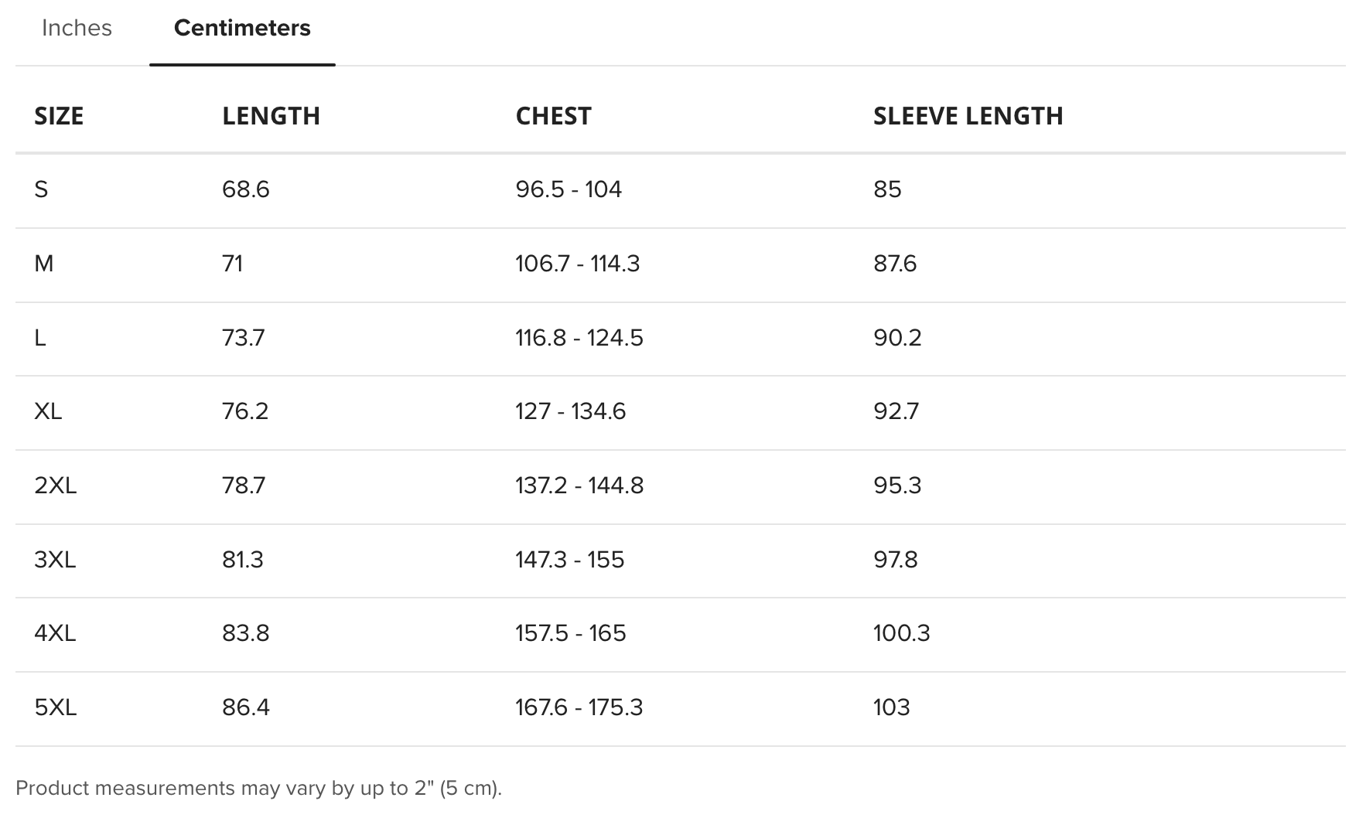1366x818 pixels.
Task: Click chest range 96.5 - 104
Action: 569,189
